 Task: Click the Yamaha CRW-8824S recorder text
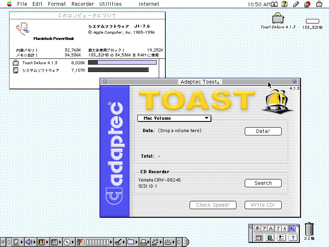click(x=160, y=180)
